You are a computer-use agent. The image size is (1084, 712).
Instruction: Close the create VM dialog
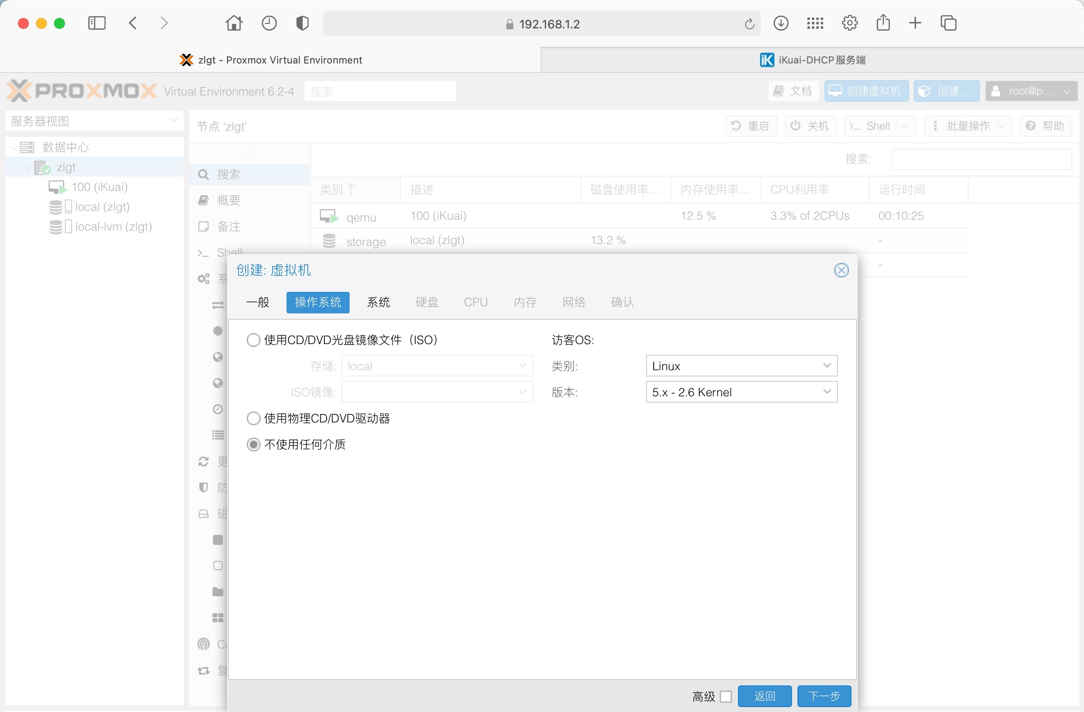coord(841,270)
